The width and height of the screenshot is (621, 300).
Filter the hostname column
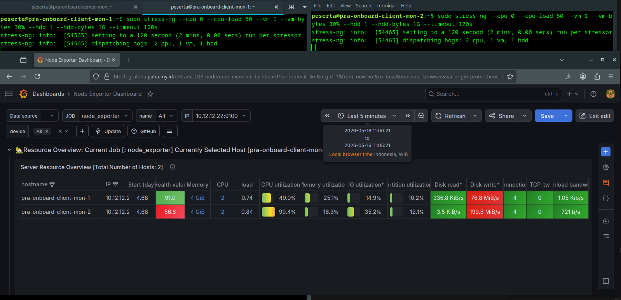(x=52, y=185)
